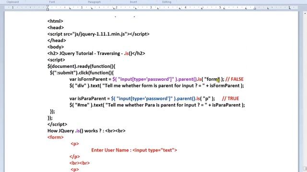Click the $( "#me" ).text line
307x172 pixels.
click(x=157, y=105)
